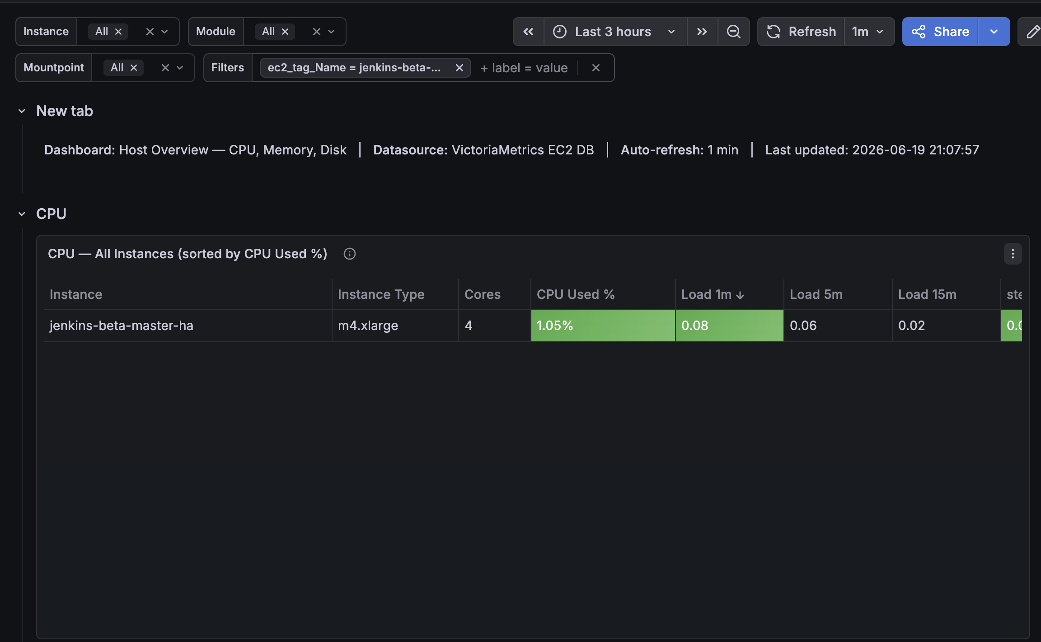
Task: Add a label = value filter
Action: click(x=524, y=68)
